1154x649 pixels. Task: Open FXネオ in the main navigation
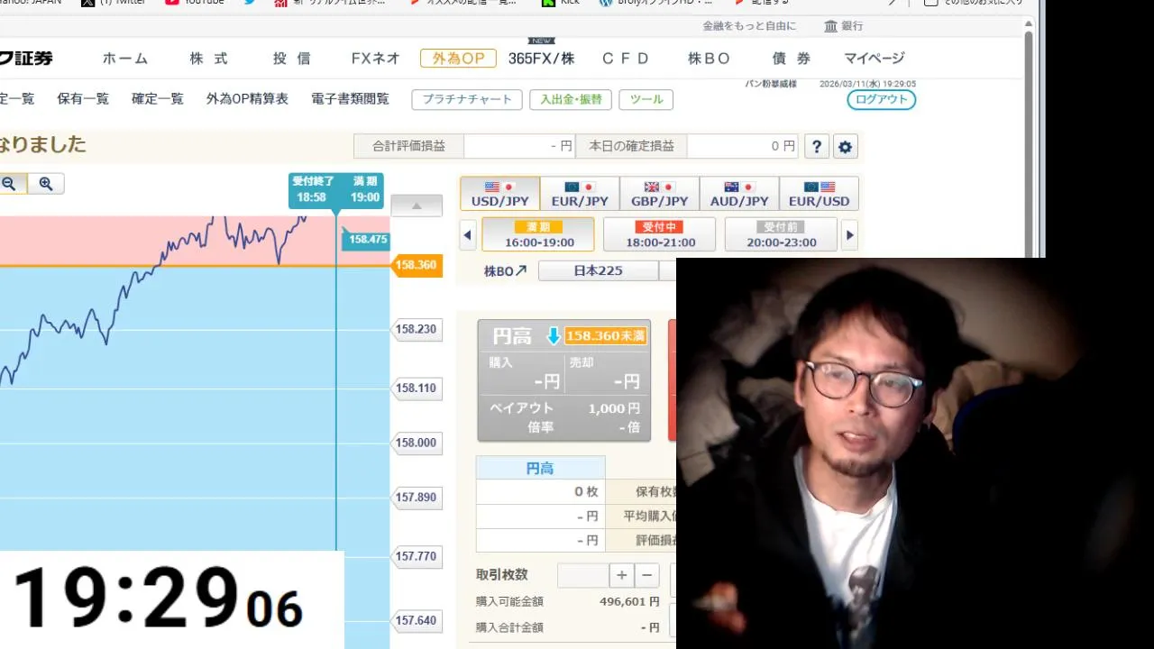tap(376, 59)
